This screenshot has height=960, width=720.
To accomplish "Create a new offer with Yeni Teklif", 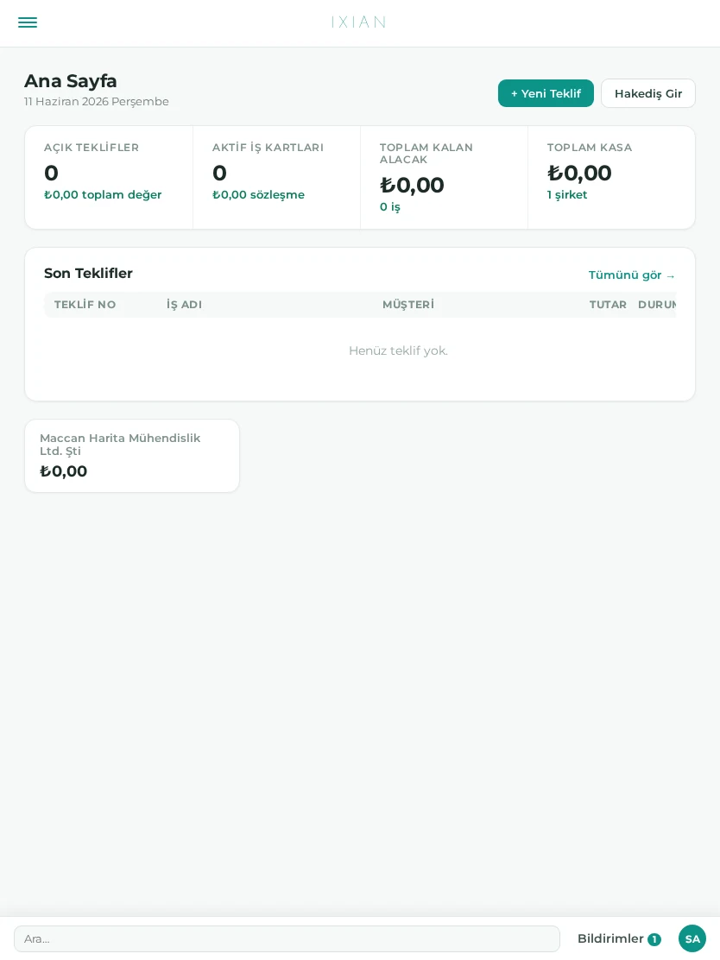I will click(x=546, y=94).
